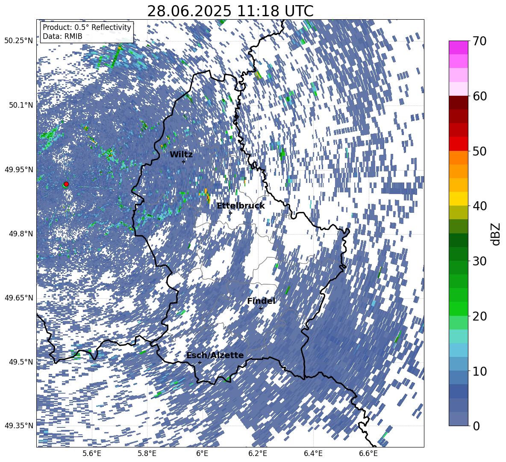Click the 49.65°N latitude tick label
This screenshot has width=506, height=462.
pos(19,297)
